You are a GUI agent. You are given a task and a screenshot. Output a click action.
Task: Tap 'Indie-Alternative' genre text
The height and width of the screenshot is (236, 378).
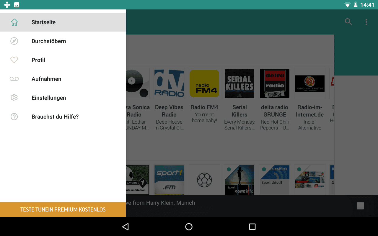pyautogui.click(x=310, y=125)
